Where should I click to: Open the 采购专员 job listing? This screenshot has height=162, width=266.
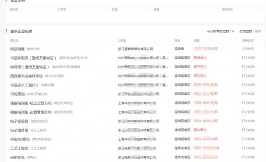tap(17, 157)
